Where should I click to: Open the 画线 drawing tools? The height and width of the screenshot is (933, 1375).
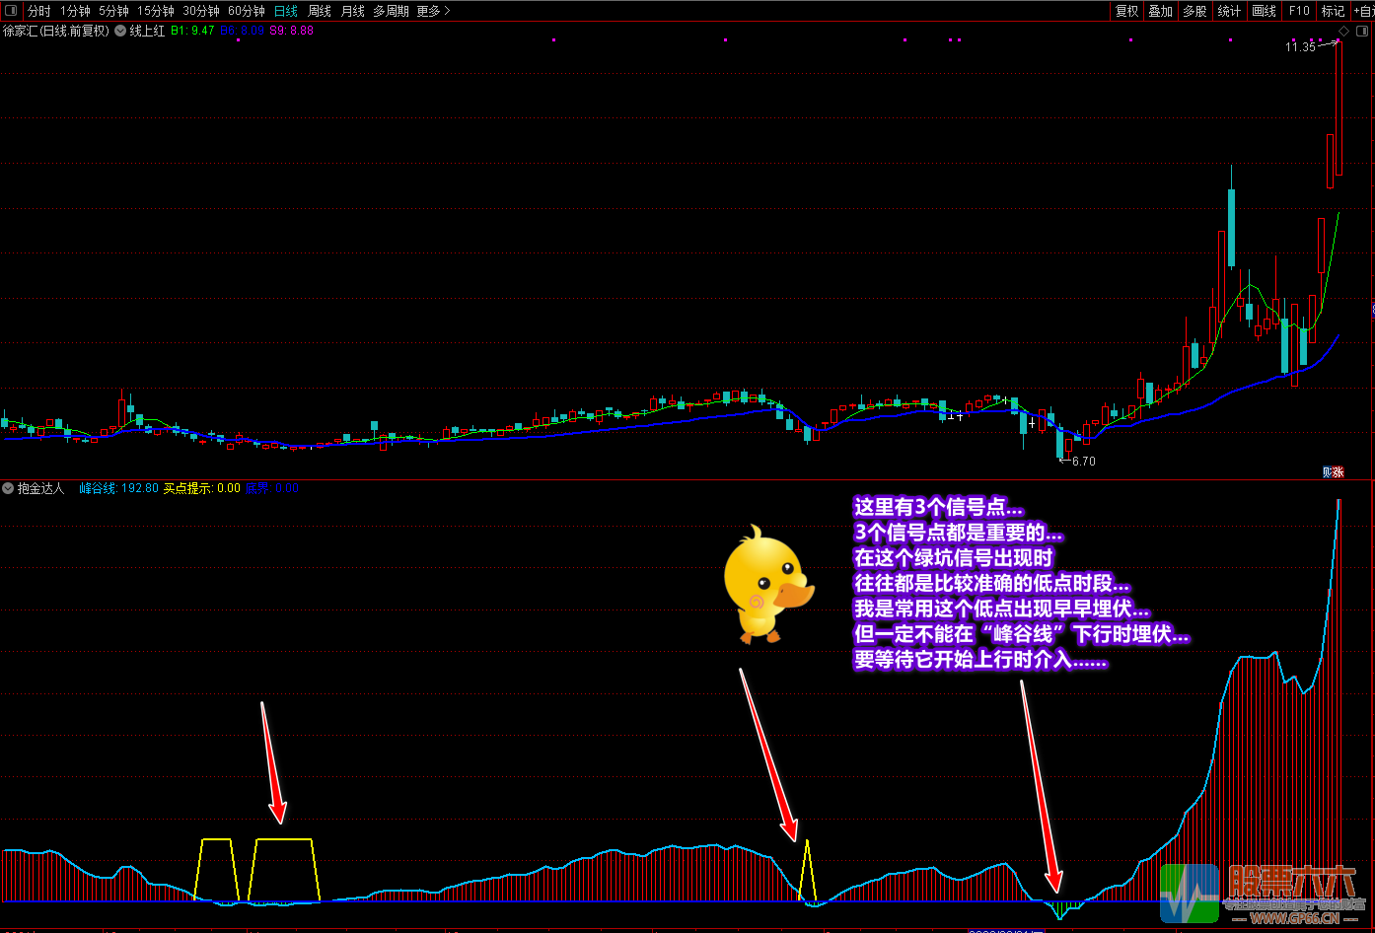pyautogui.click(x=1264, y=11)
